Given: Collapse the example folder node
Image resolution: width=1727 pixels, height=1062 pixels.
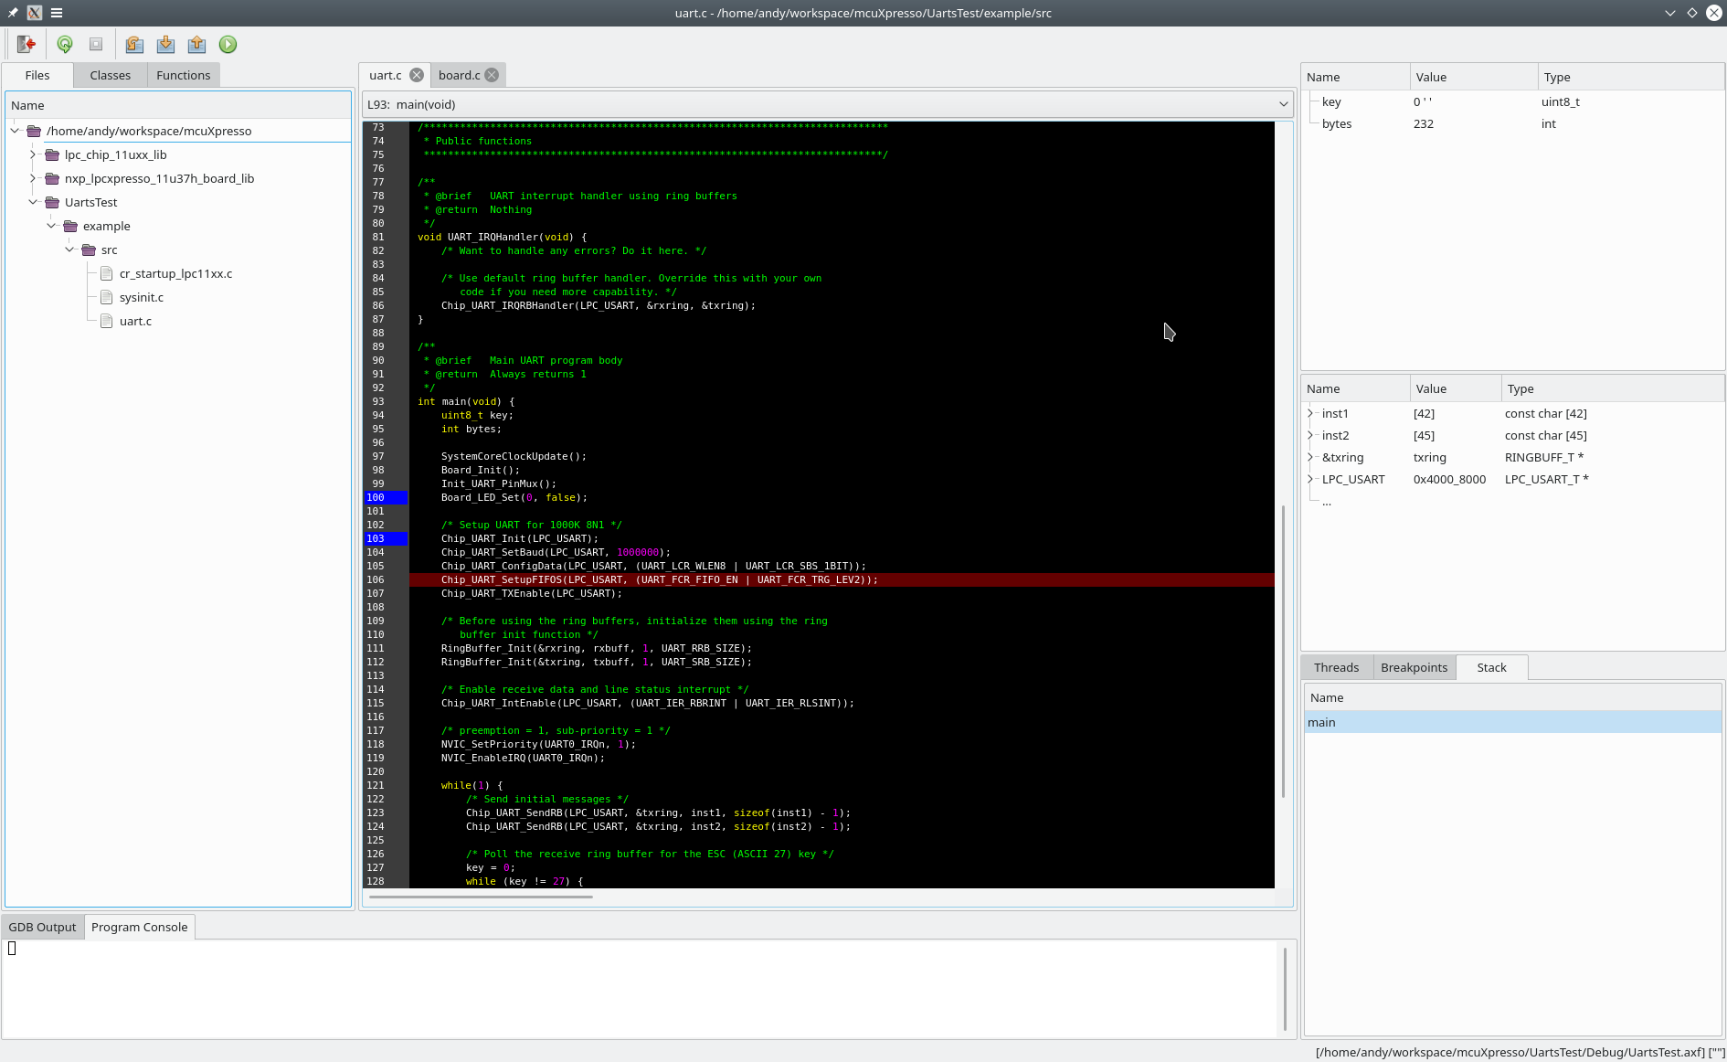Looking at the screenshot, I should coord(52,226).
